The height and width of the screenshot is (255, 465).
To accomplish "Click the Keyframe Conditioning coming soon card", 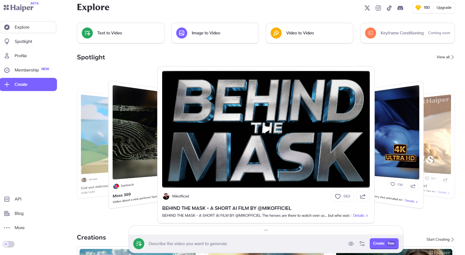I will 407,33.
